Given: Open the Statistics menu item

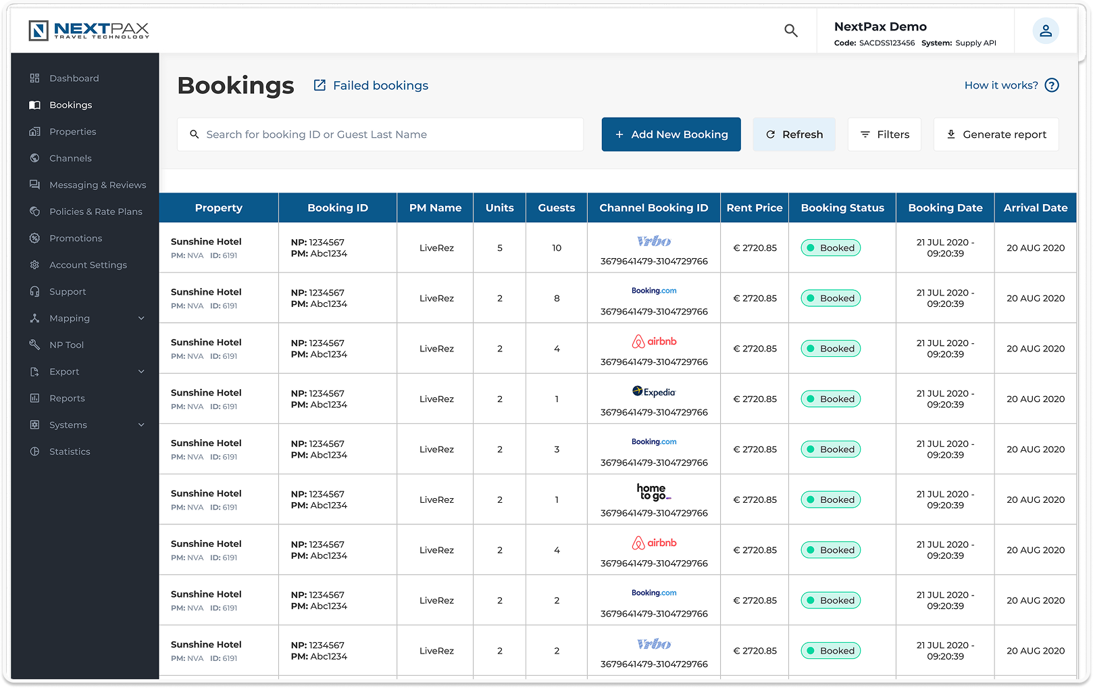Looking at the screenshot, I should click(70, 451).
